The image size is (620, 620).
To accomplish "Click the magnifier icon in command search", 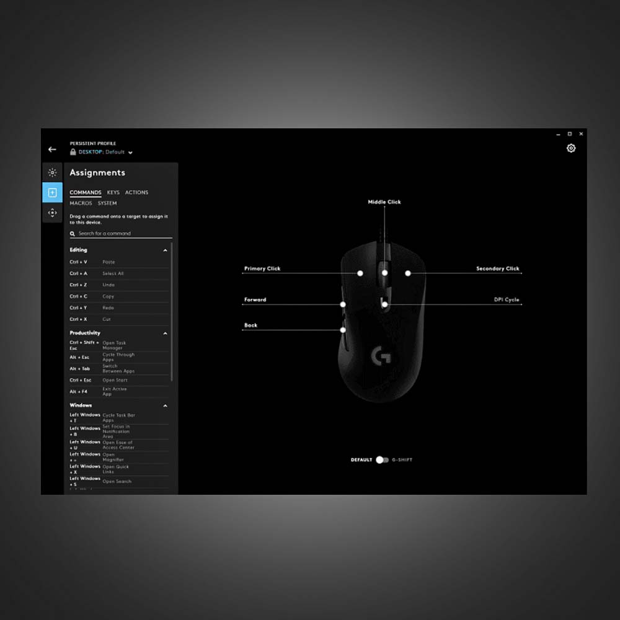I will pos(73,234).
